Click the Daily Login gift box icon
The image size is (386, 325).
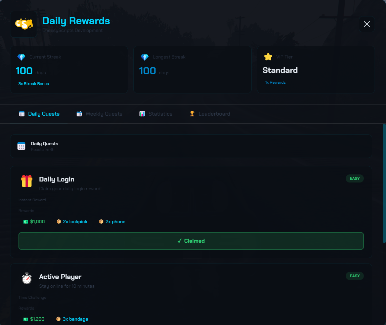(x=27, y=181)
